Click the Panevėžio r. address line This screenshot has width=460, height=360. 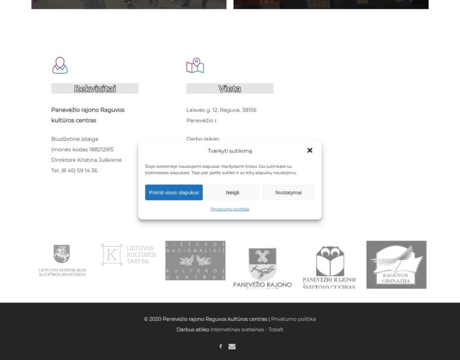202,121
